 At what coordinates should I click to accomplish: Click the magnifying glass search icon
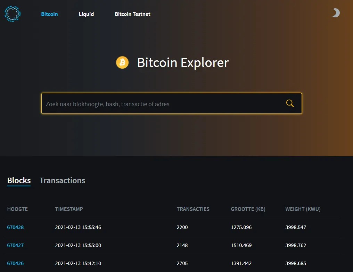click(290, 103)
